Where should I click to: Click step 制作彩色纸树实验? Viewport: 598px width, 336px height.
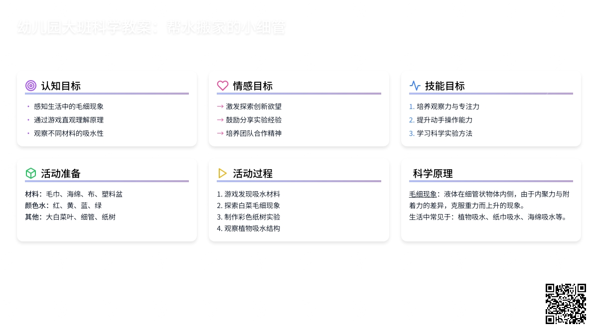click(x=248, y=217)
